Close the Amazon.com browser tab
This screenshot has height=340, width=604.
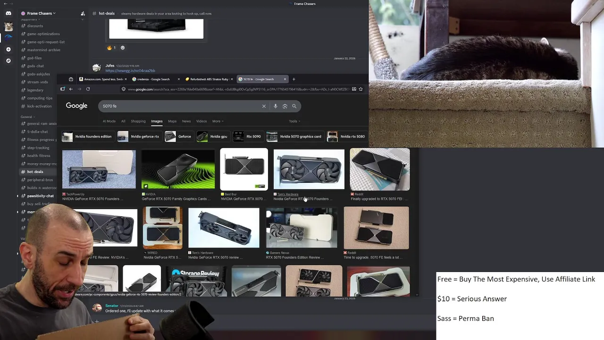click(x=126, y=79)
